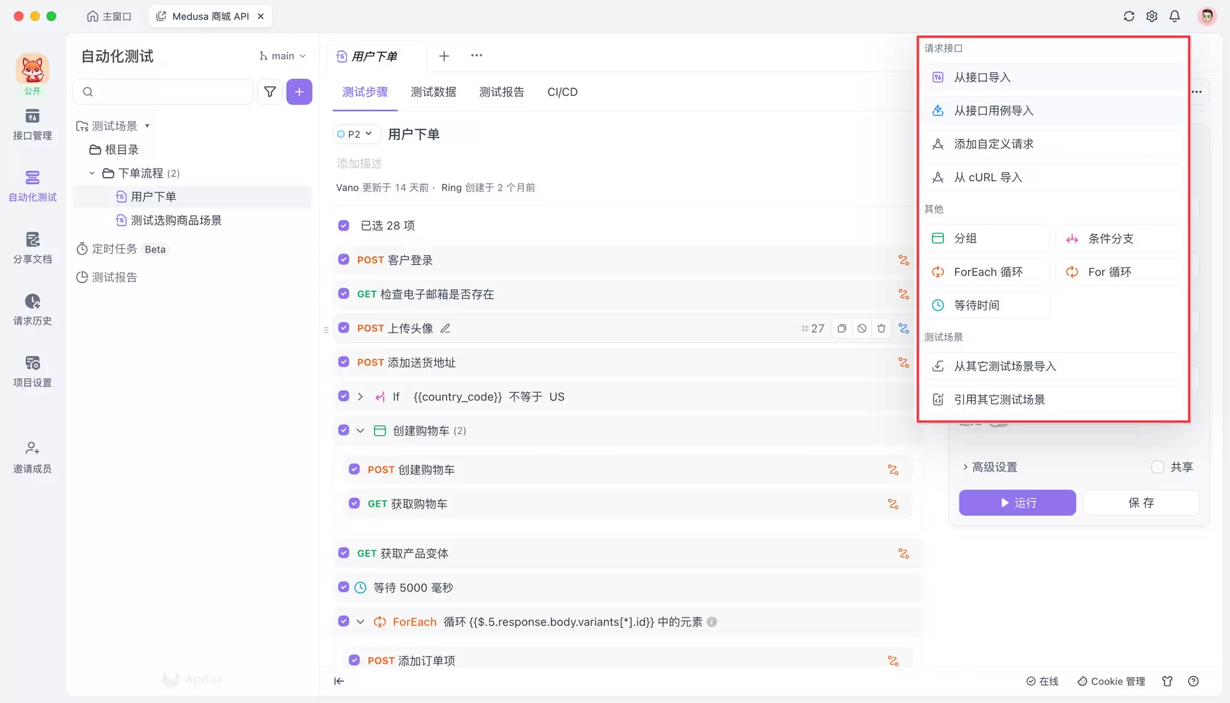The height and width of the screenshot is (703, 1230).
Task: Click the 添加描述 description field
Action: [359, 163]
